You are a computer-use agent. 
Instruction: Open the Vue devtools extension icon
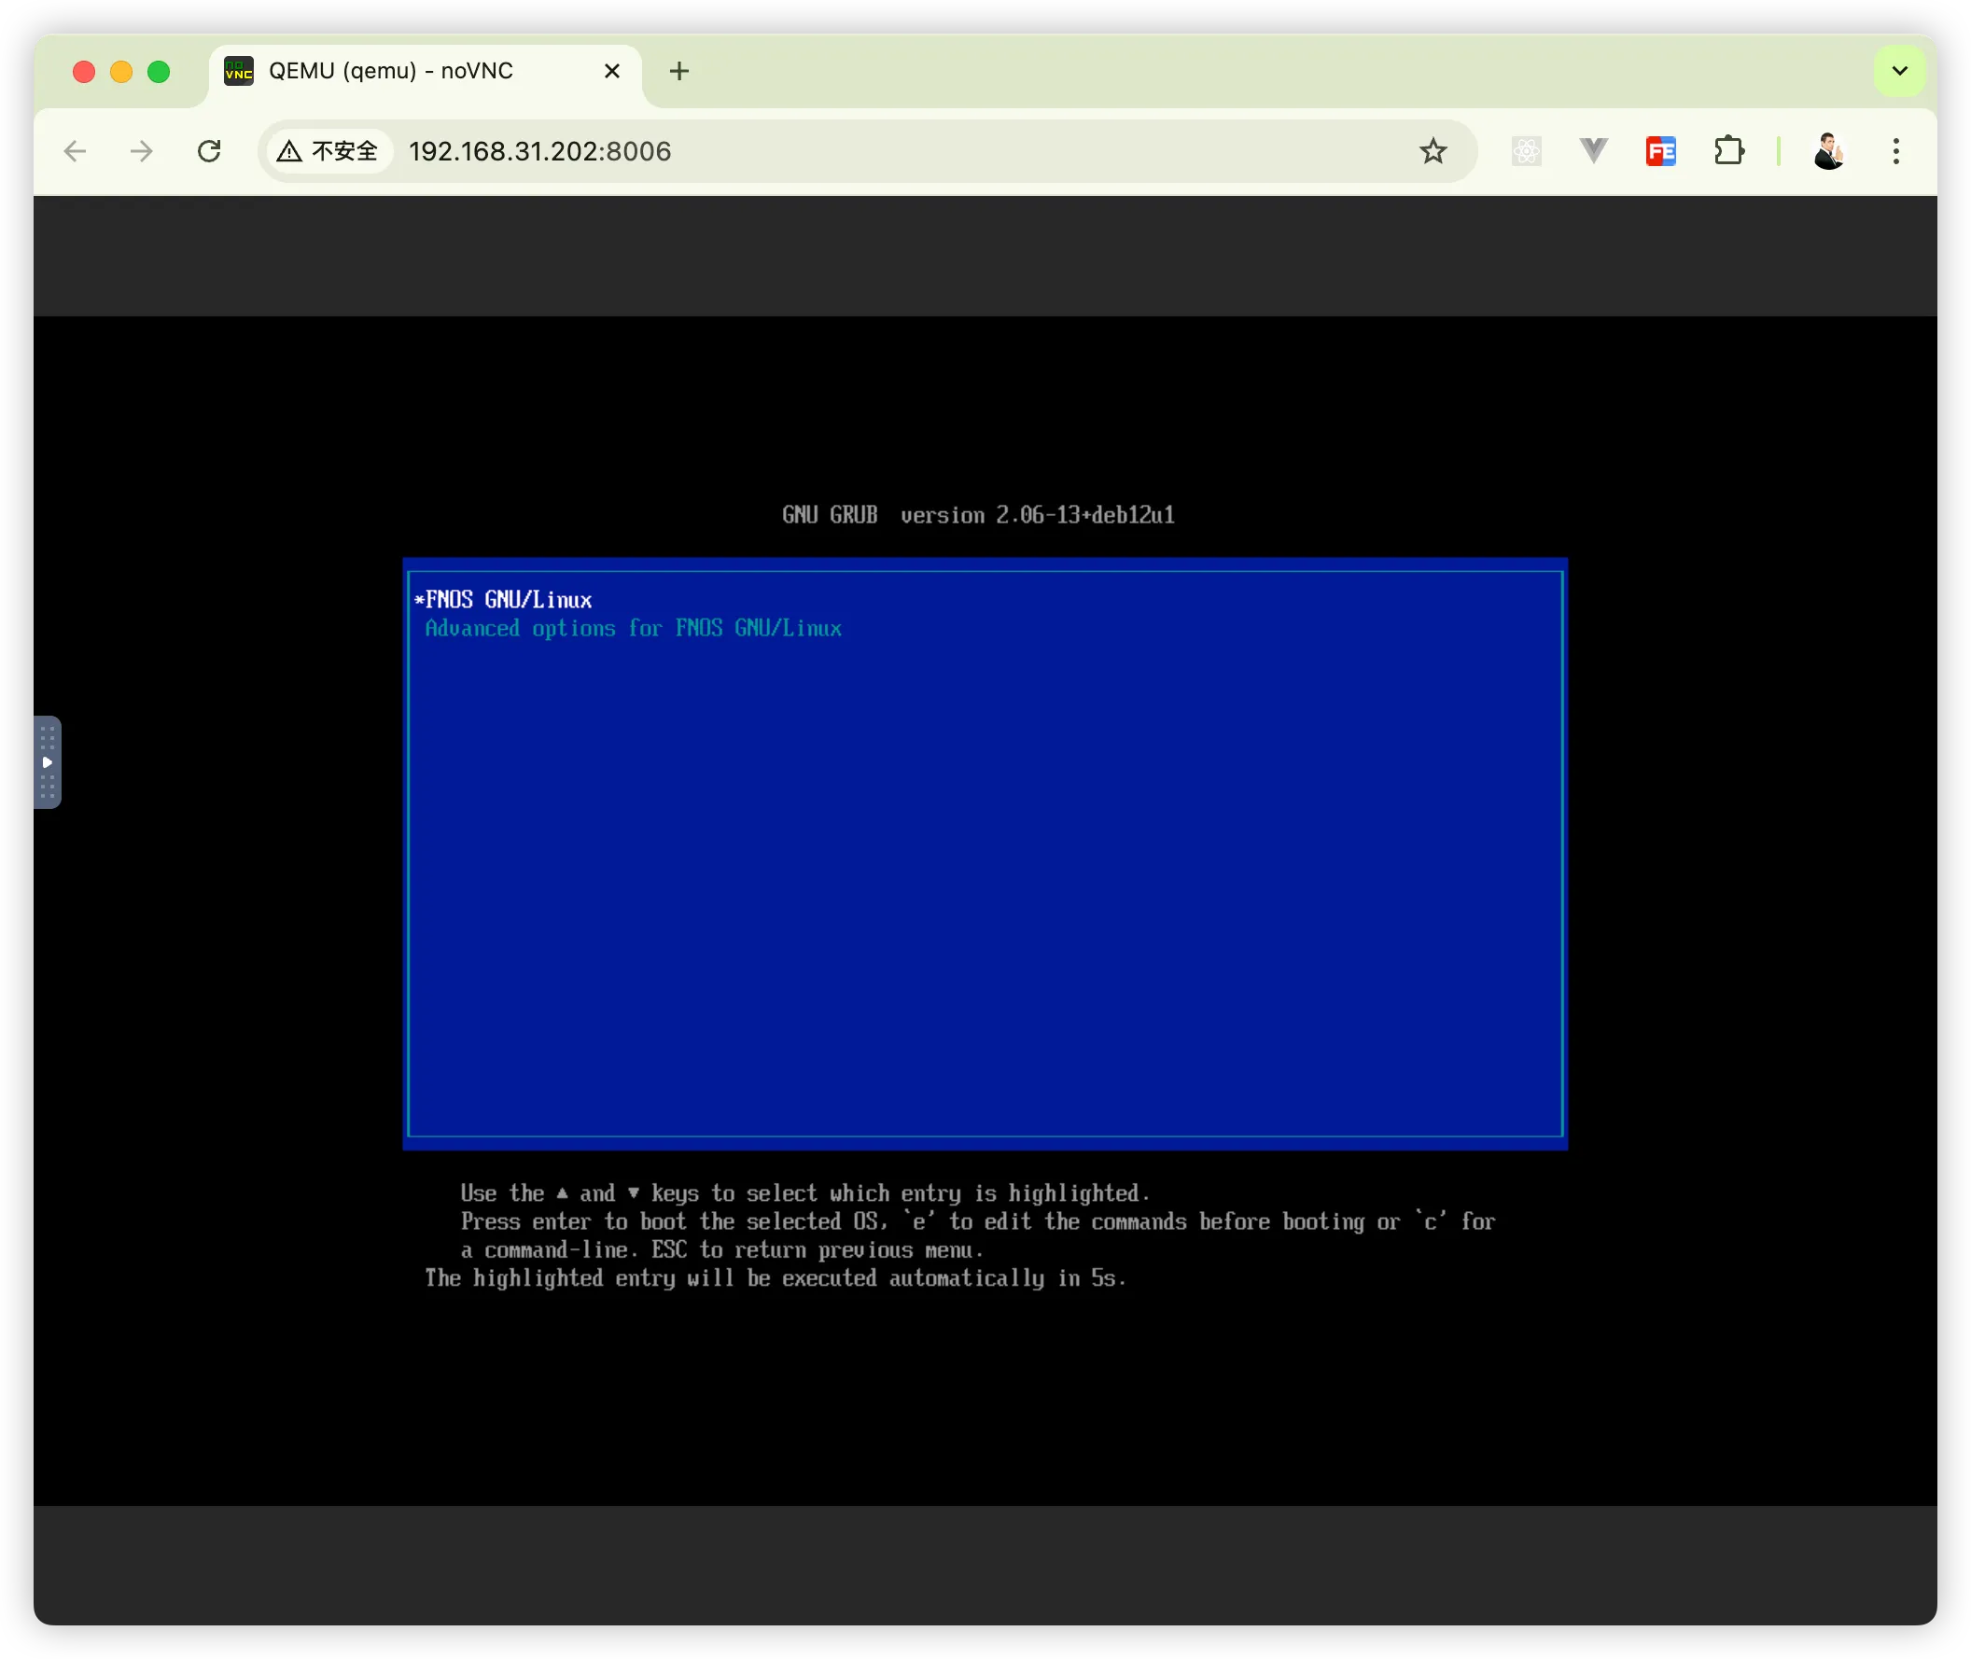pyautogui.click(x=1594, y=150)
